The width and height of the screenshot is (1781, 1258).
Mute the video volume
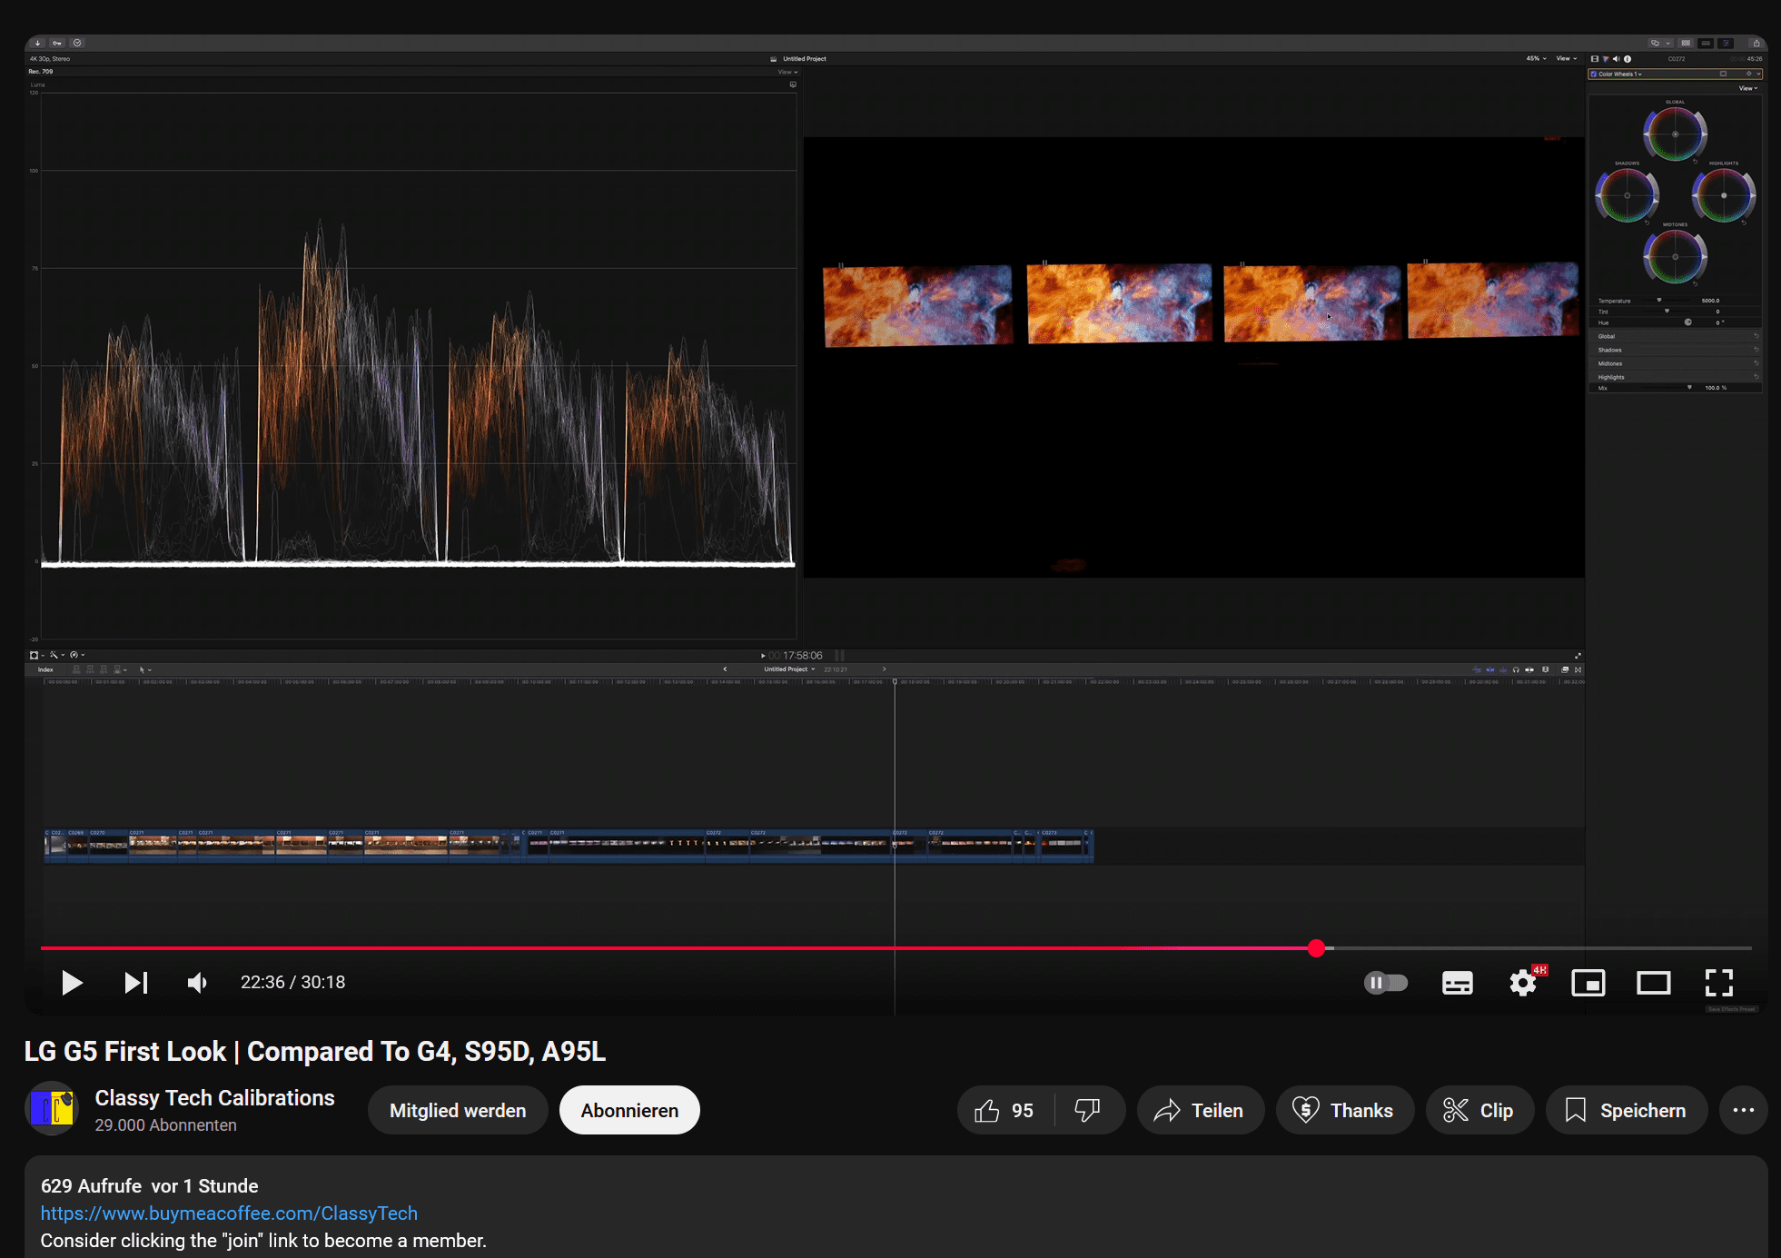(x=197, y=983)
